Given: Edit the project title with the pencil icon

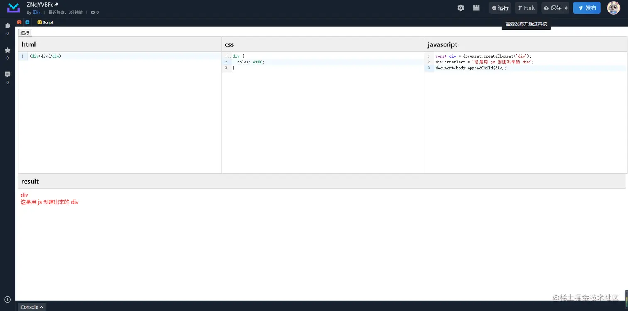Looking at the screenshot, I should [57, 5].
